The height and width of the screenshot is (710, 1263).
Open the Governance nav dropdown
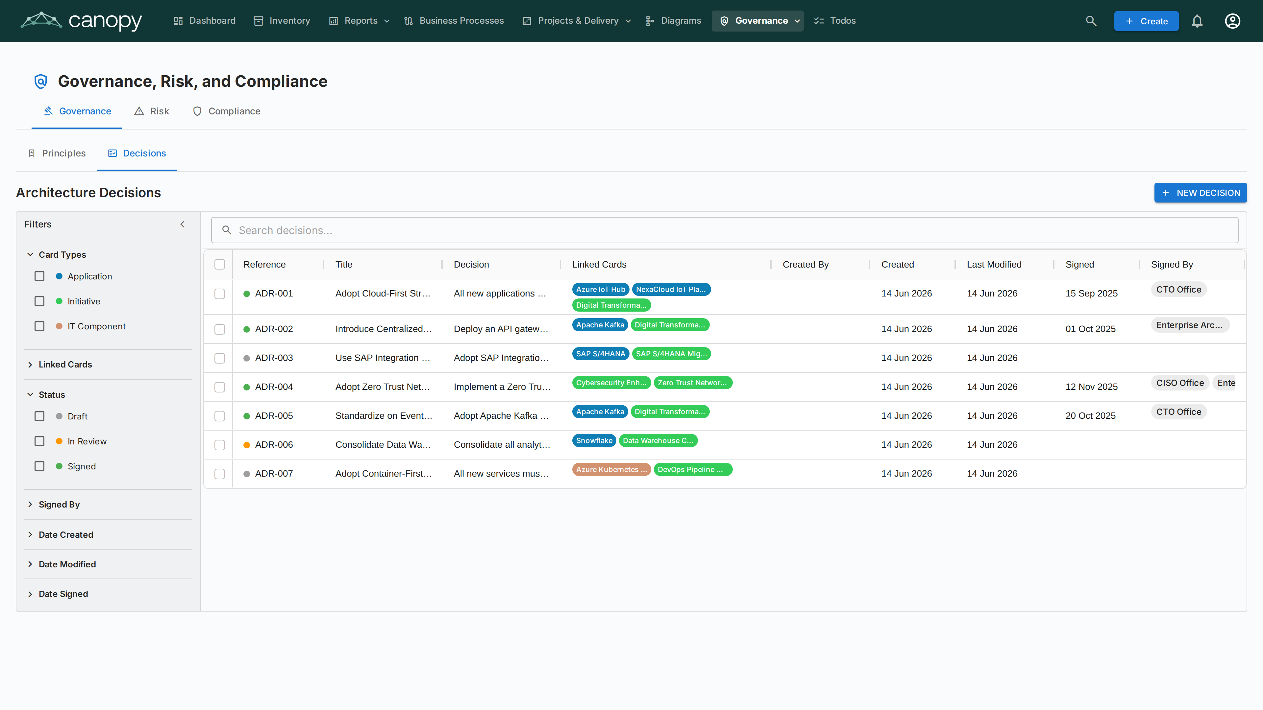point(757,21)
